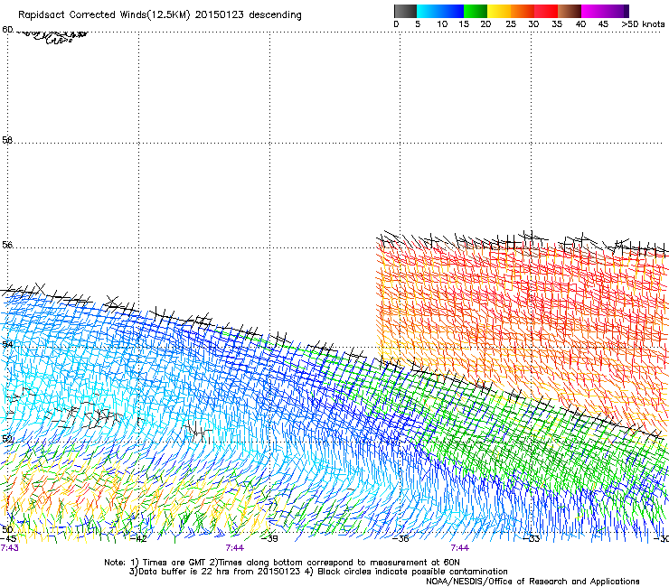Click the yellow 20-25 knots legend swatch
This screenshot has width=669, height=587.
(499, 11)
